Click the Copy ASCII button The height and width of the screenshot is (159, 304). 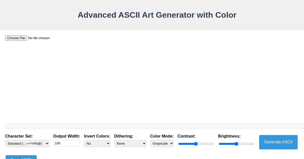point(21,158)
